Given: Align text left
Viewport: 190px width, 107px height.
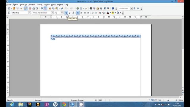Looking at the screenshot, I should point(78,13).
